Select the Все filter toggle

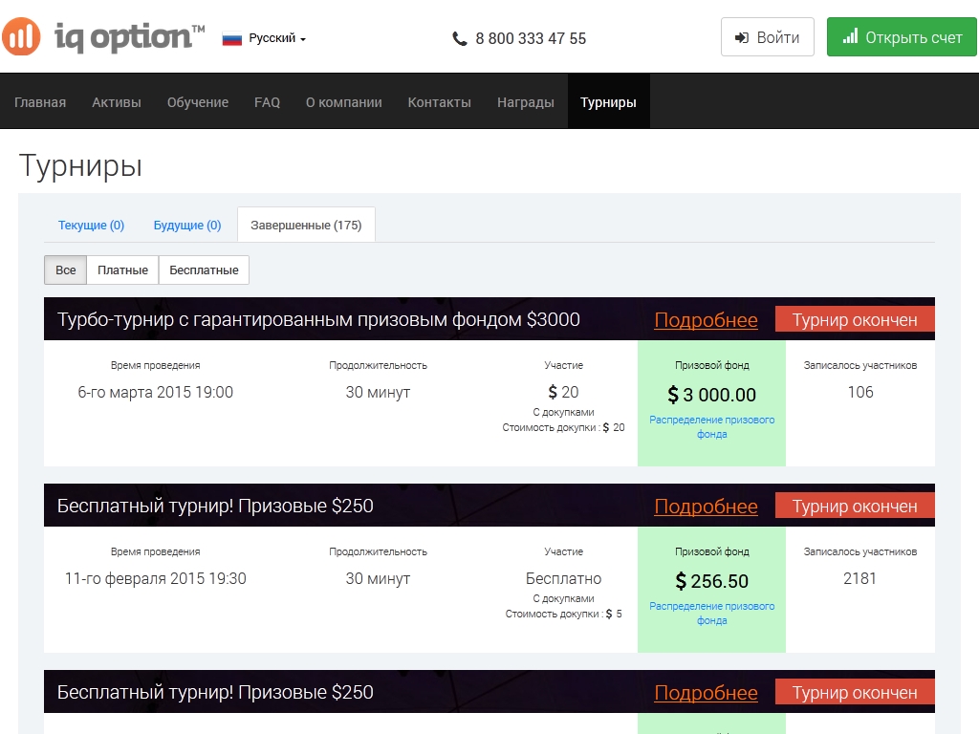65,270
